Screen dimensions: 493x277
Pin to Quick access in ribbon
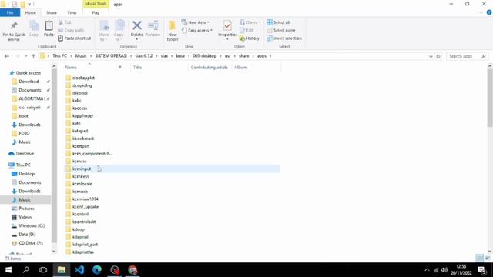tap(14, 31)
